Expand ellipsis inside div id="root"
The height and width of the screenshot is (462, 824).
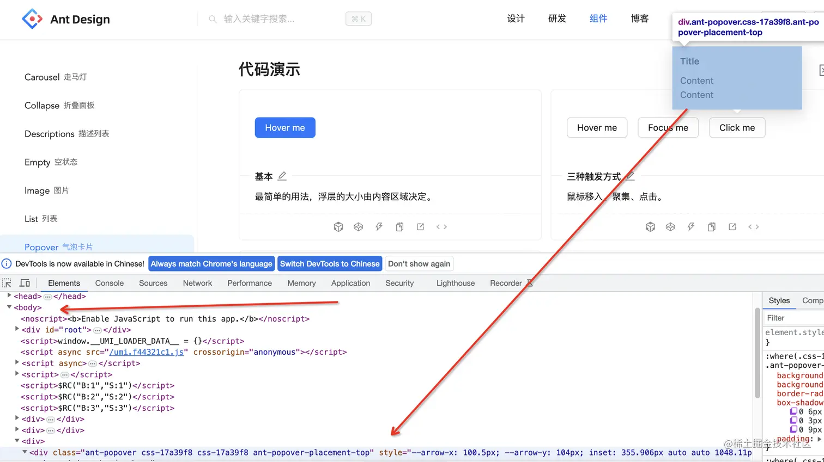98,330
